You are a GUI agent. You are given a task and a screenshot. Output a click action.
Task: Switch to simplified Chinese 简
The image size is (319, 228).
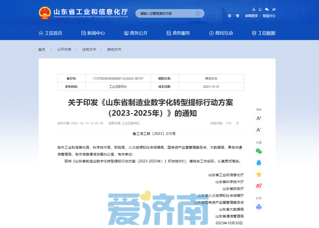(x=230, y=16)
